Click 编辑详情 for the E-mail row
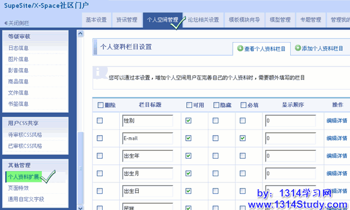 click(337, 138)
